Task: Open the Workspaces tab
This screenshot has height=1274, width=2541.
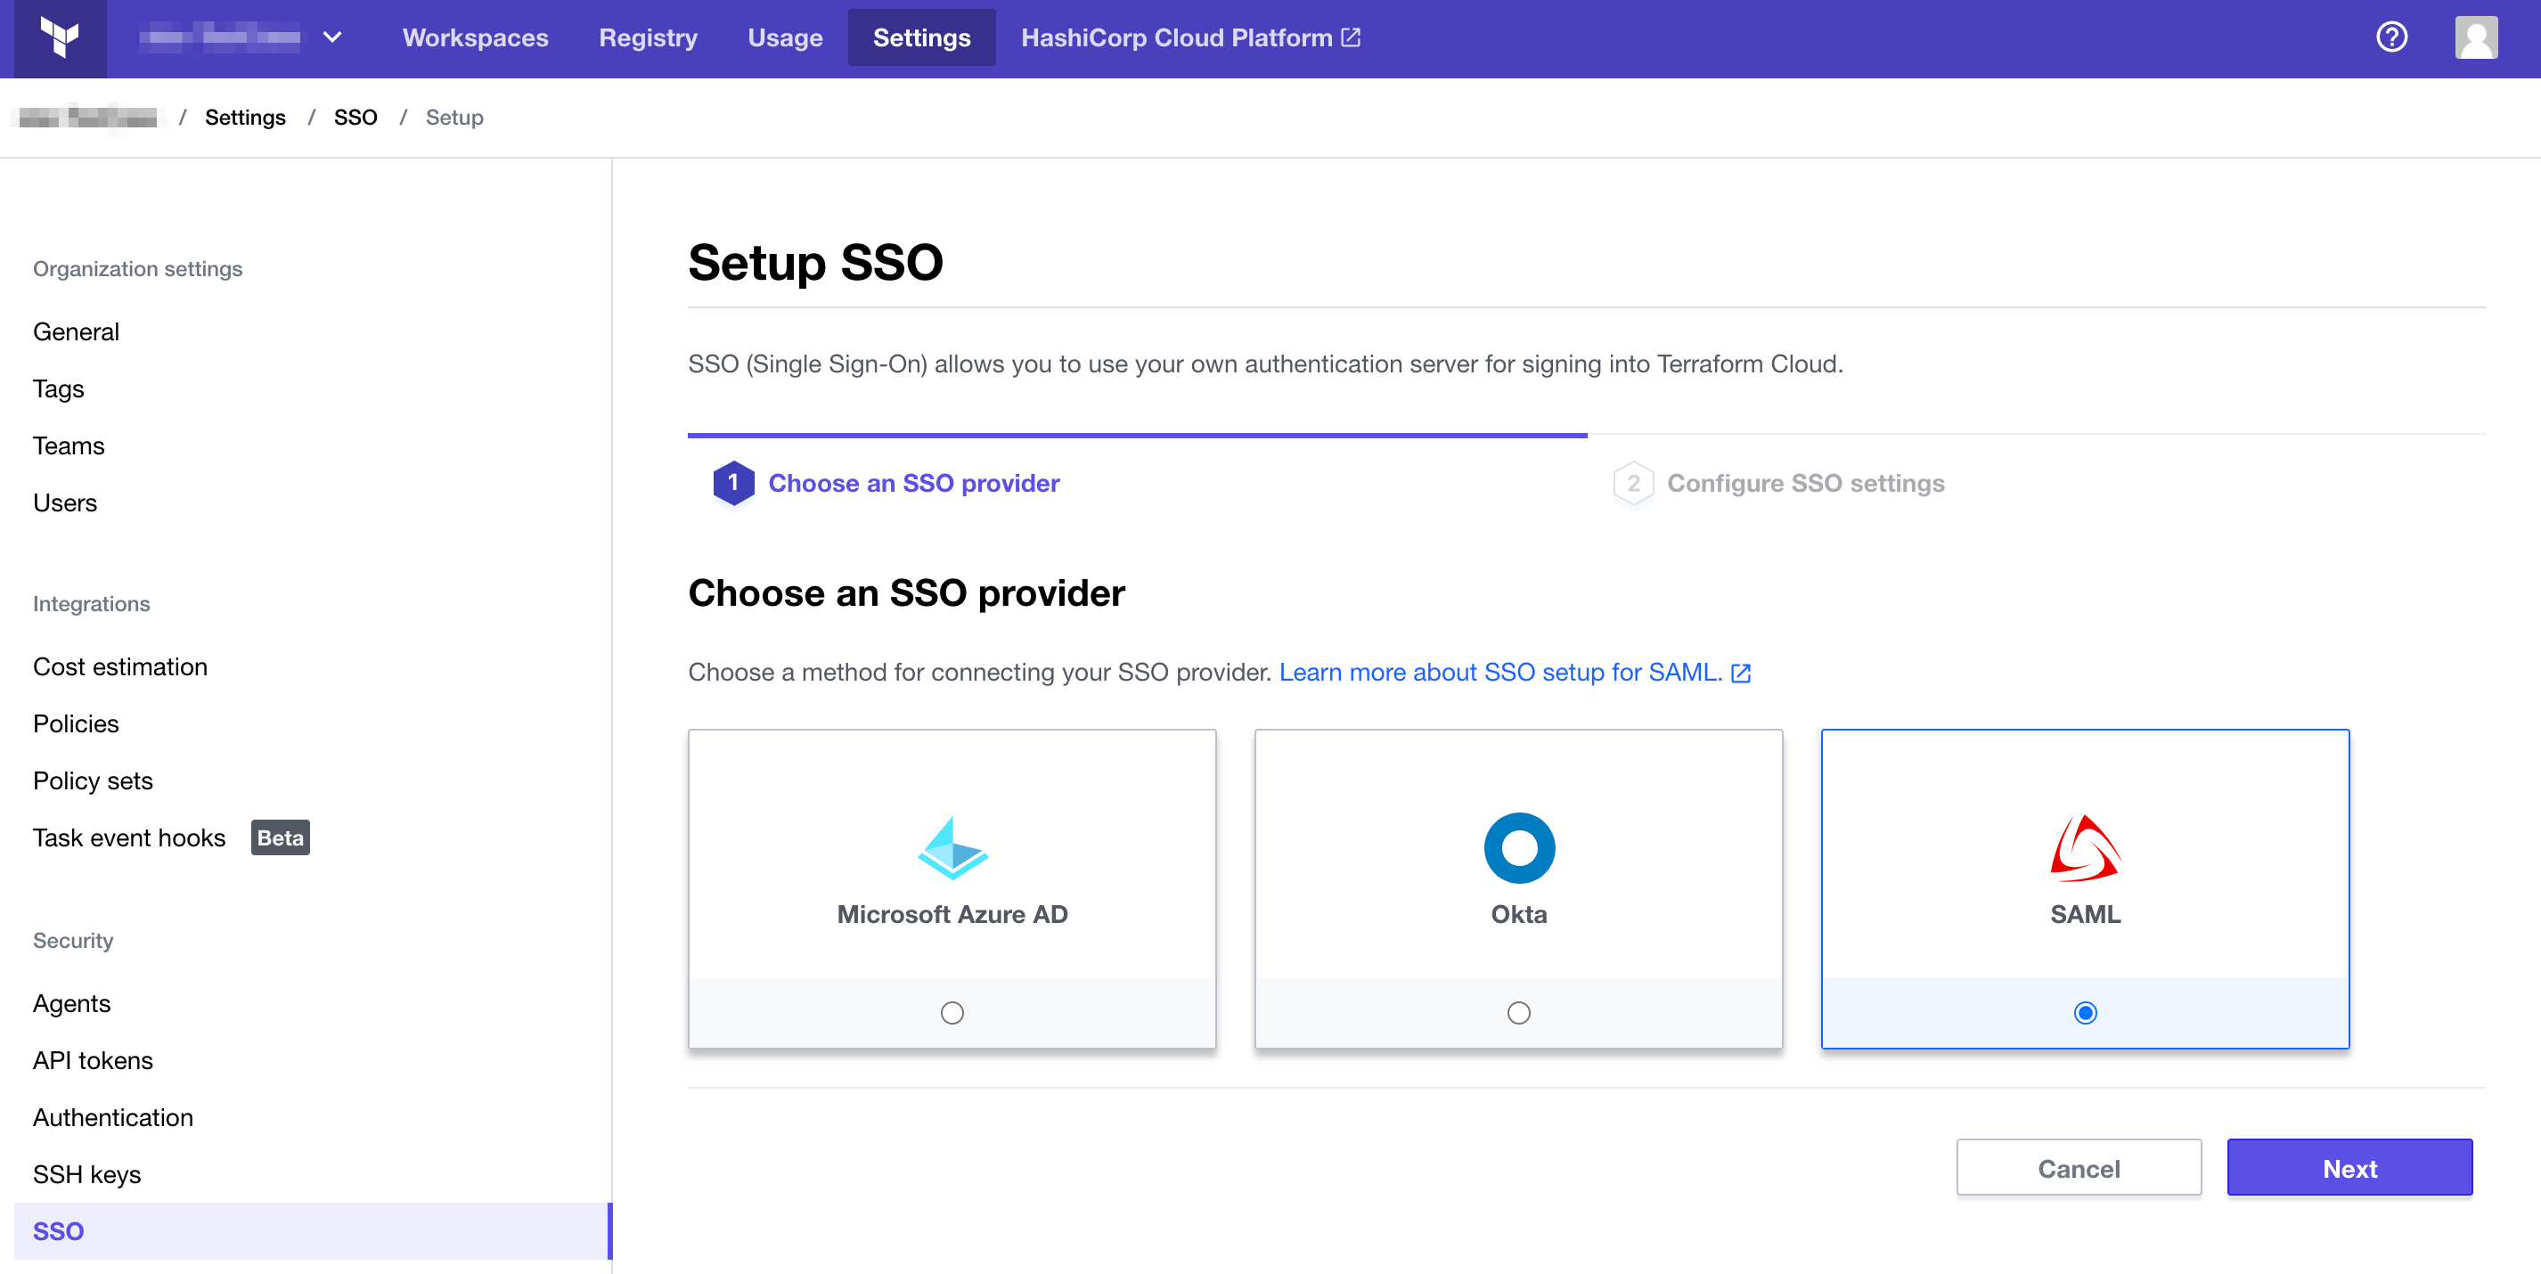Action: tap(475, 37)
